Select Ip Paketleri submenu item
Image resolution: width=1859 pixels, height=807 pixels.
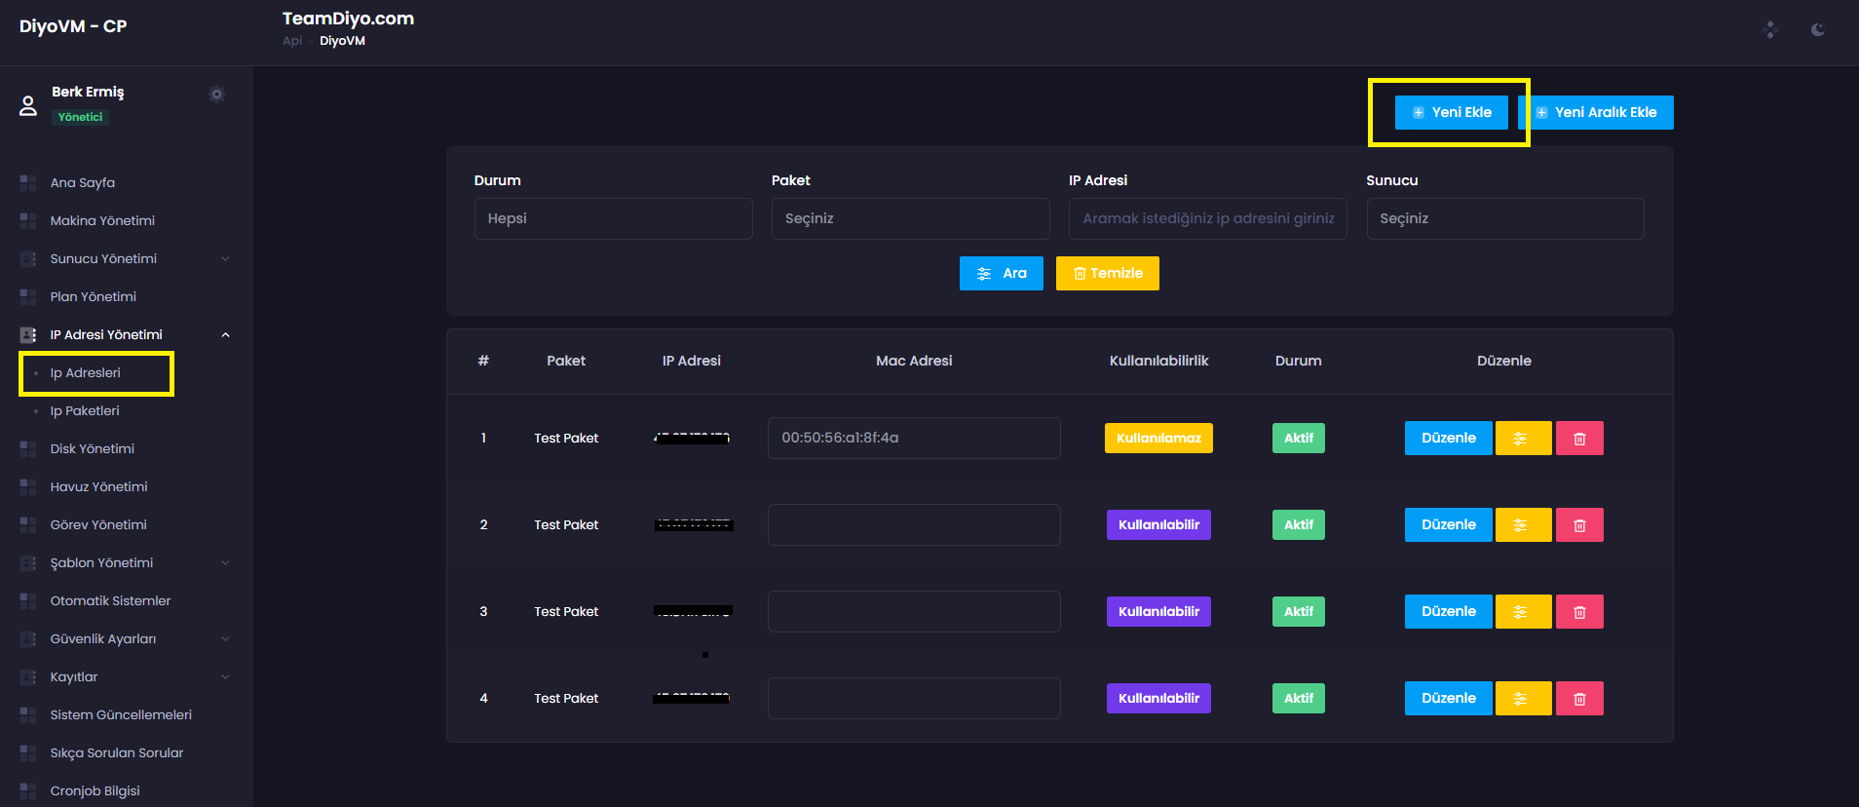(x=85, y=410)
